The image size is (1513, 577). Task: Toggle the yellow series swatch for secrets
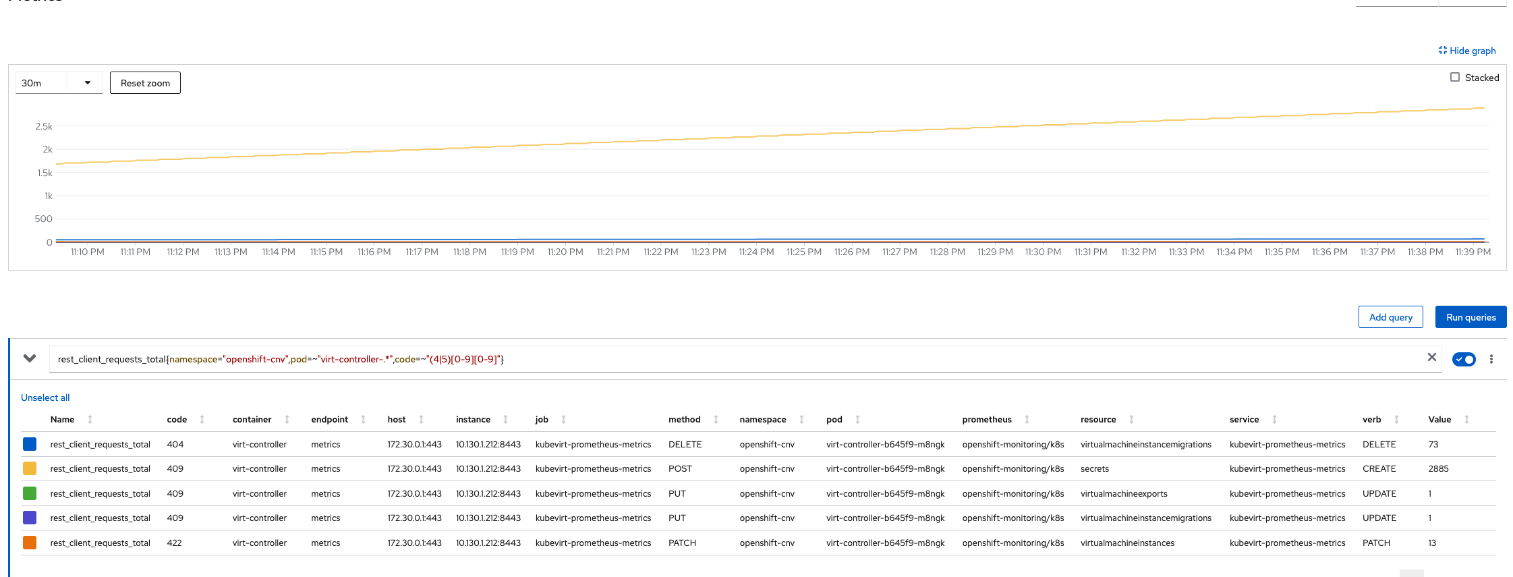point(30,468)
